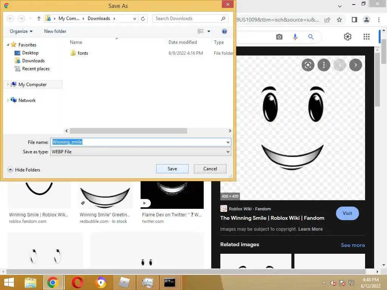Open redbubble Winning Smile Greeting result
Image resolution: width=387 pixels, height=290 pixels.
(104, 215)
